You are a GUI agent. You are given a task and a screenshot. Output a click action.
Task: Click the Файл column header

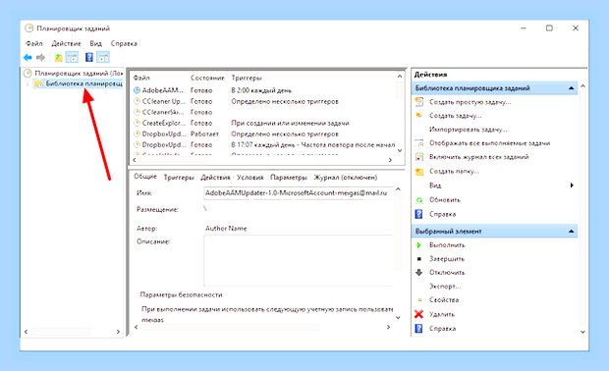(x=141, y=78)
